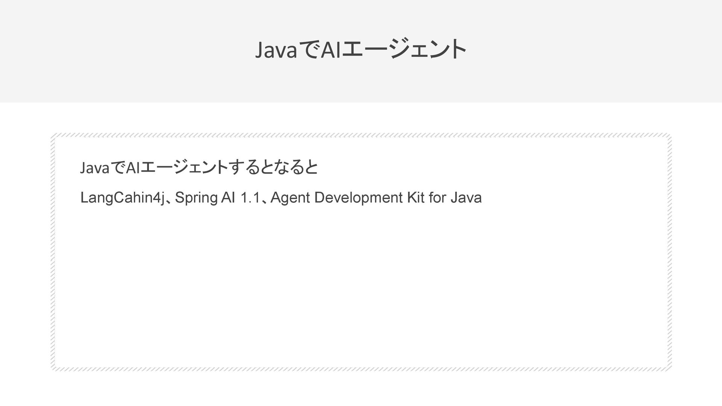Click "するとなると" in the body text
The image size is (722, 406).
coord(273,168)
